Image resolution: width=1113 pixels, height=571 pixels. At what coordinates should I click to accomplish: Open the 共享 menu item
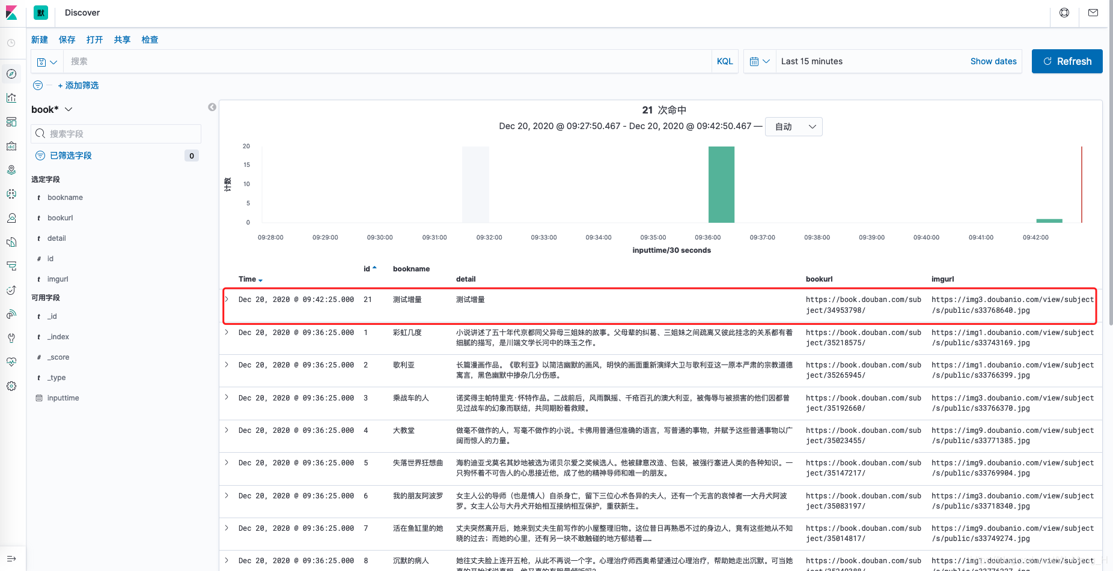point(122,40)
